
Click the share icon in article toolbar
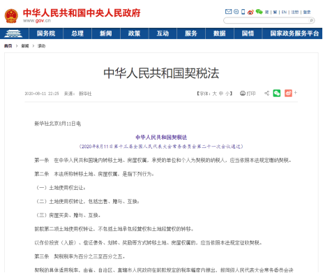(266, 94)
